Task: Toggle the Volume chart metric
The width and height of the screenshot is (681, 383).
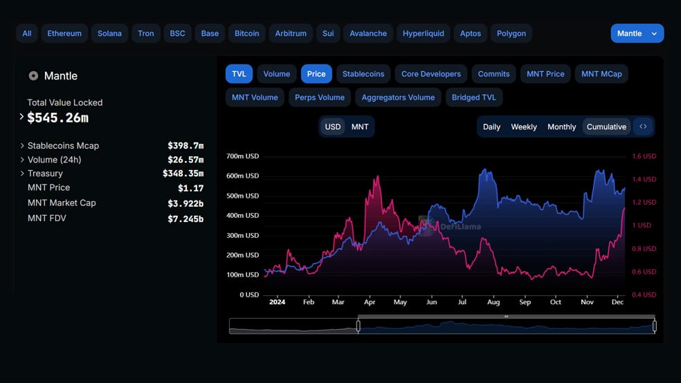Action: tap(277, 74)
